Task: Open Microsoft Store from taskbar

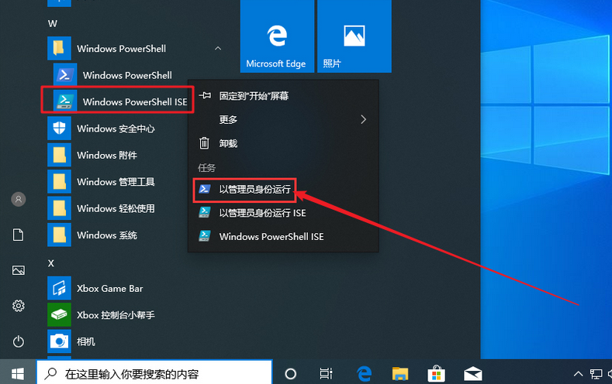Action: [x=436, y=374]
